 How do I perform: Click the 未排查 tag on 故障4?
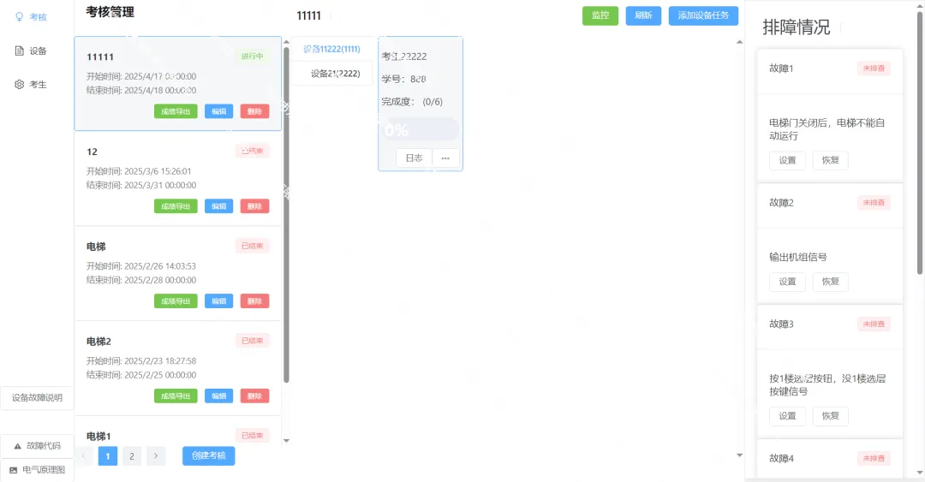tap(874, 458)
